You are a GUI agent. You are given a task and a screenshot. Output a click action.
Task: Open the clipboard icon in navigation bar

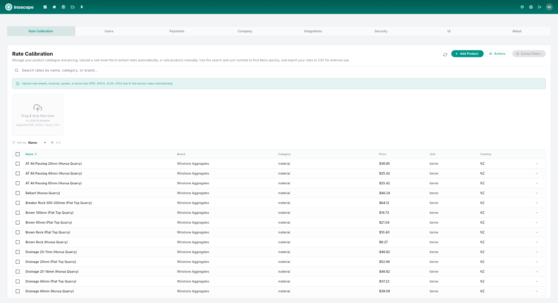click(x=63, y=7)
